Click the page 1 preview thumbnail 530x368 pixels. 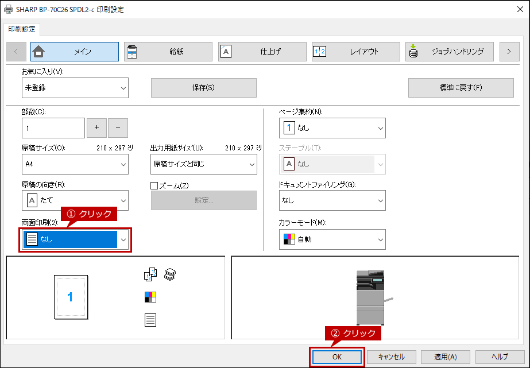[x=71, y=297]
